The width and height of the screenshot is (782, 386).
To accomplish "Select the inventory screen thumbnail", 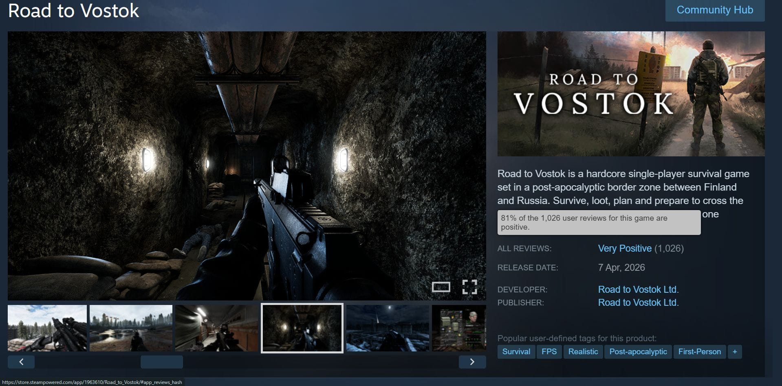I will click(459, 328).
